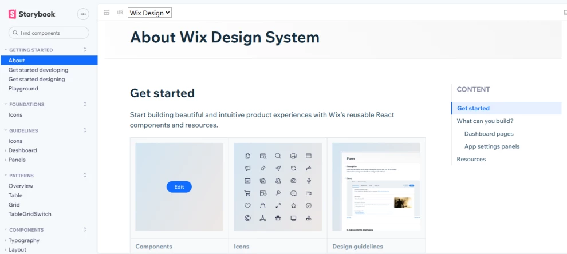Viewport: 567px width, 254px height.
Task: Open the Design guidelines card thumbnail
Action: [376, 187]
